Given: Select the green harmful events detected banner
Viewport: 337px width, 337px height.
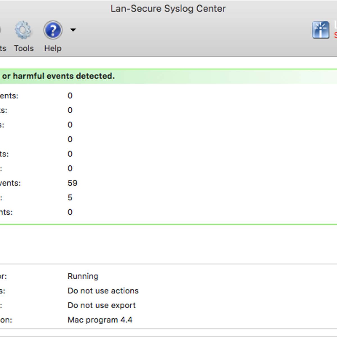Looking at the screenshot, I should click(168, 76).
